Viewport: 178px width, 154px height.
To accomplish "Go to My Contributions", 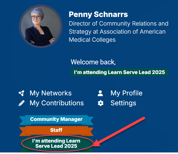I will (57, 103).
